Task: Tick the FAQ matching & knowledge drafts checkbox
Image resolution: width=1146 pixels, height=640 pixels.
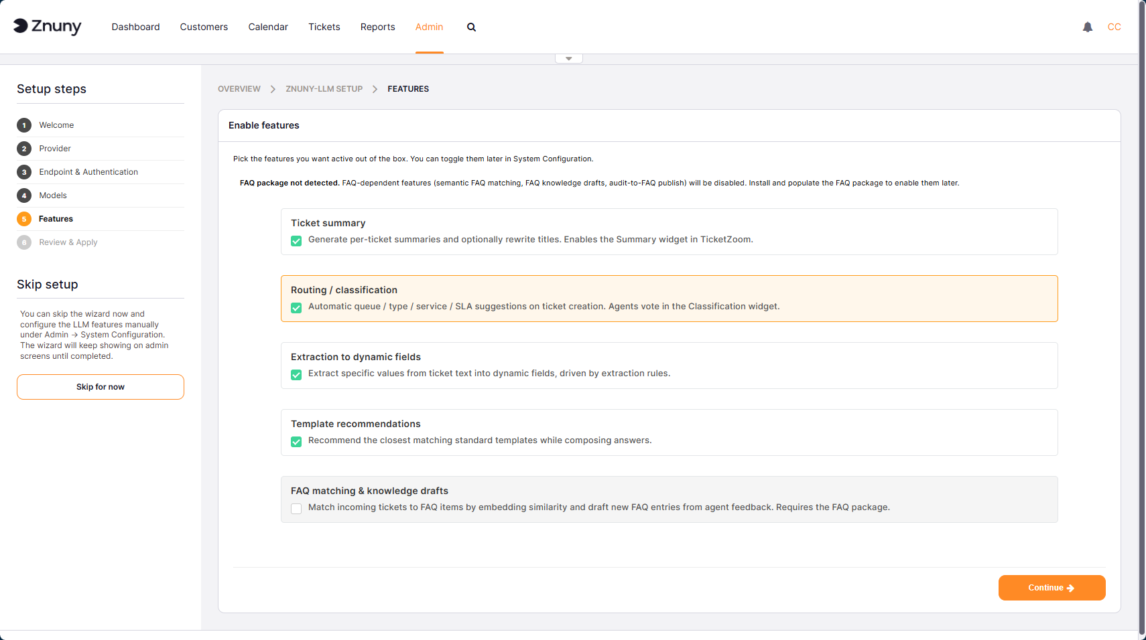Action: point(296,509)
